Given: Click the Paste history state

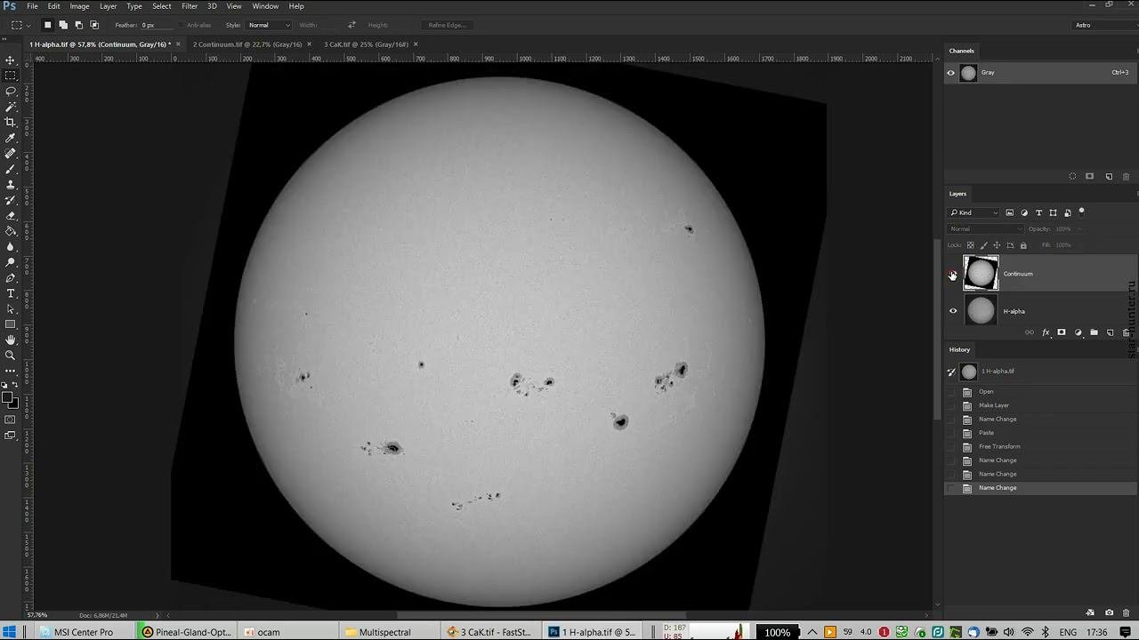Looking at the screenshot, I should 986,433.
